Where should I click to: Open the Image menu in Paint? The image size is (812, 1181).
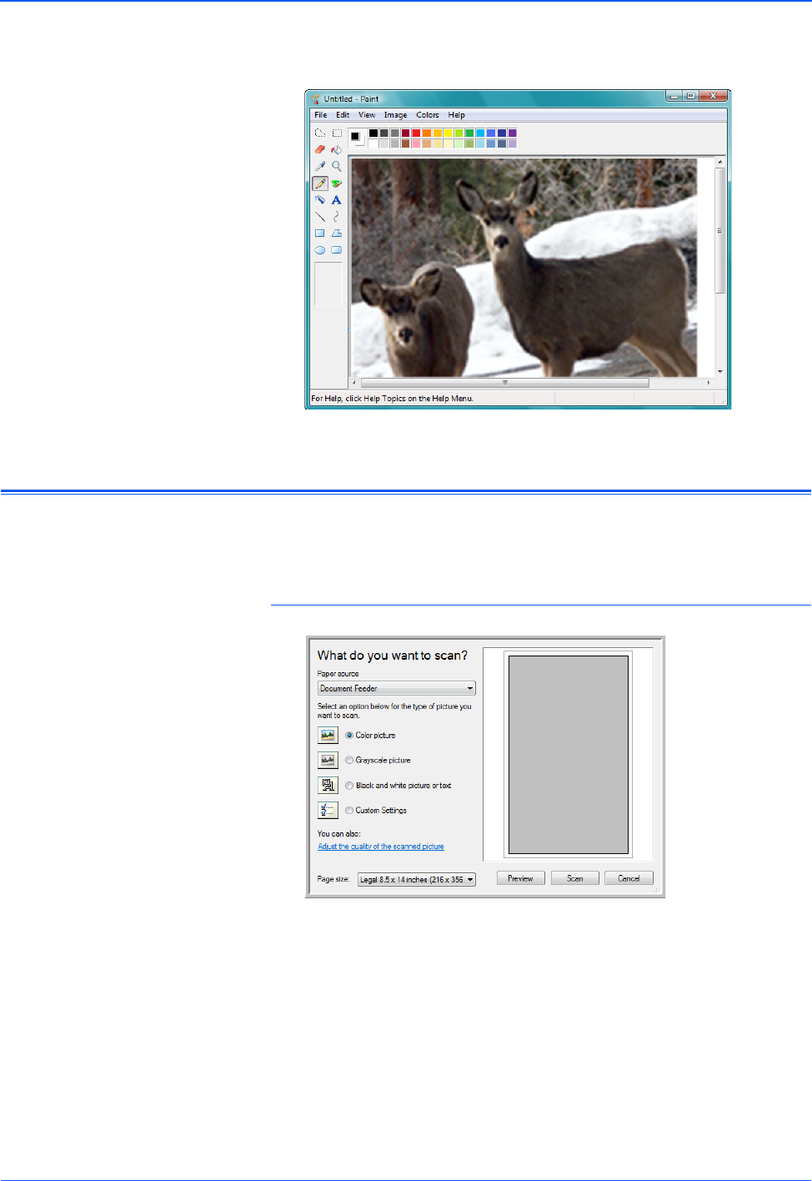pos(395,115)
